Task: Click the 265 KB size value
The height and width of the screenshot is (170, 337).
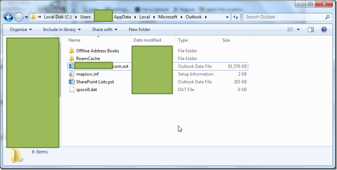Action: [240, 81]
